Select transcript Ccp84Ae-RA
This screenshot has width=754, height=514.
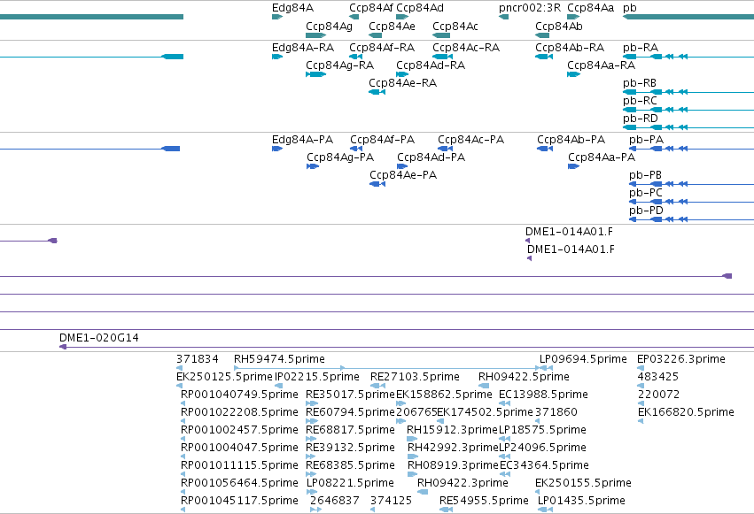[x=402, y=83]
